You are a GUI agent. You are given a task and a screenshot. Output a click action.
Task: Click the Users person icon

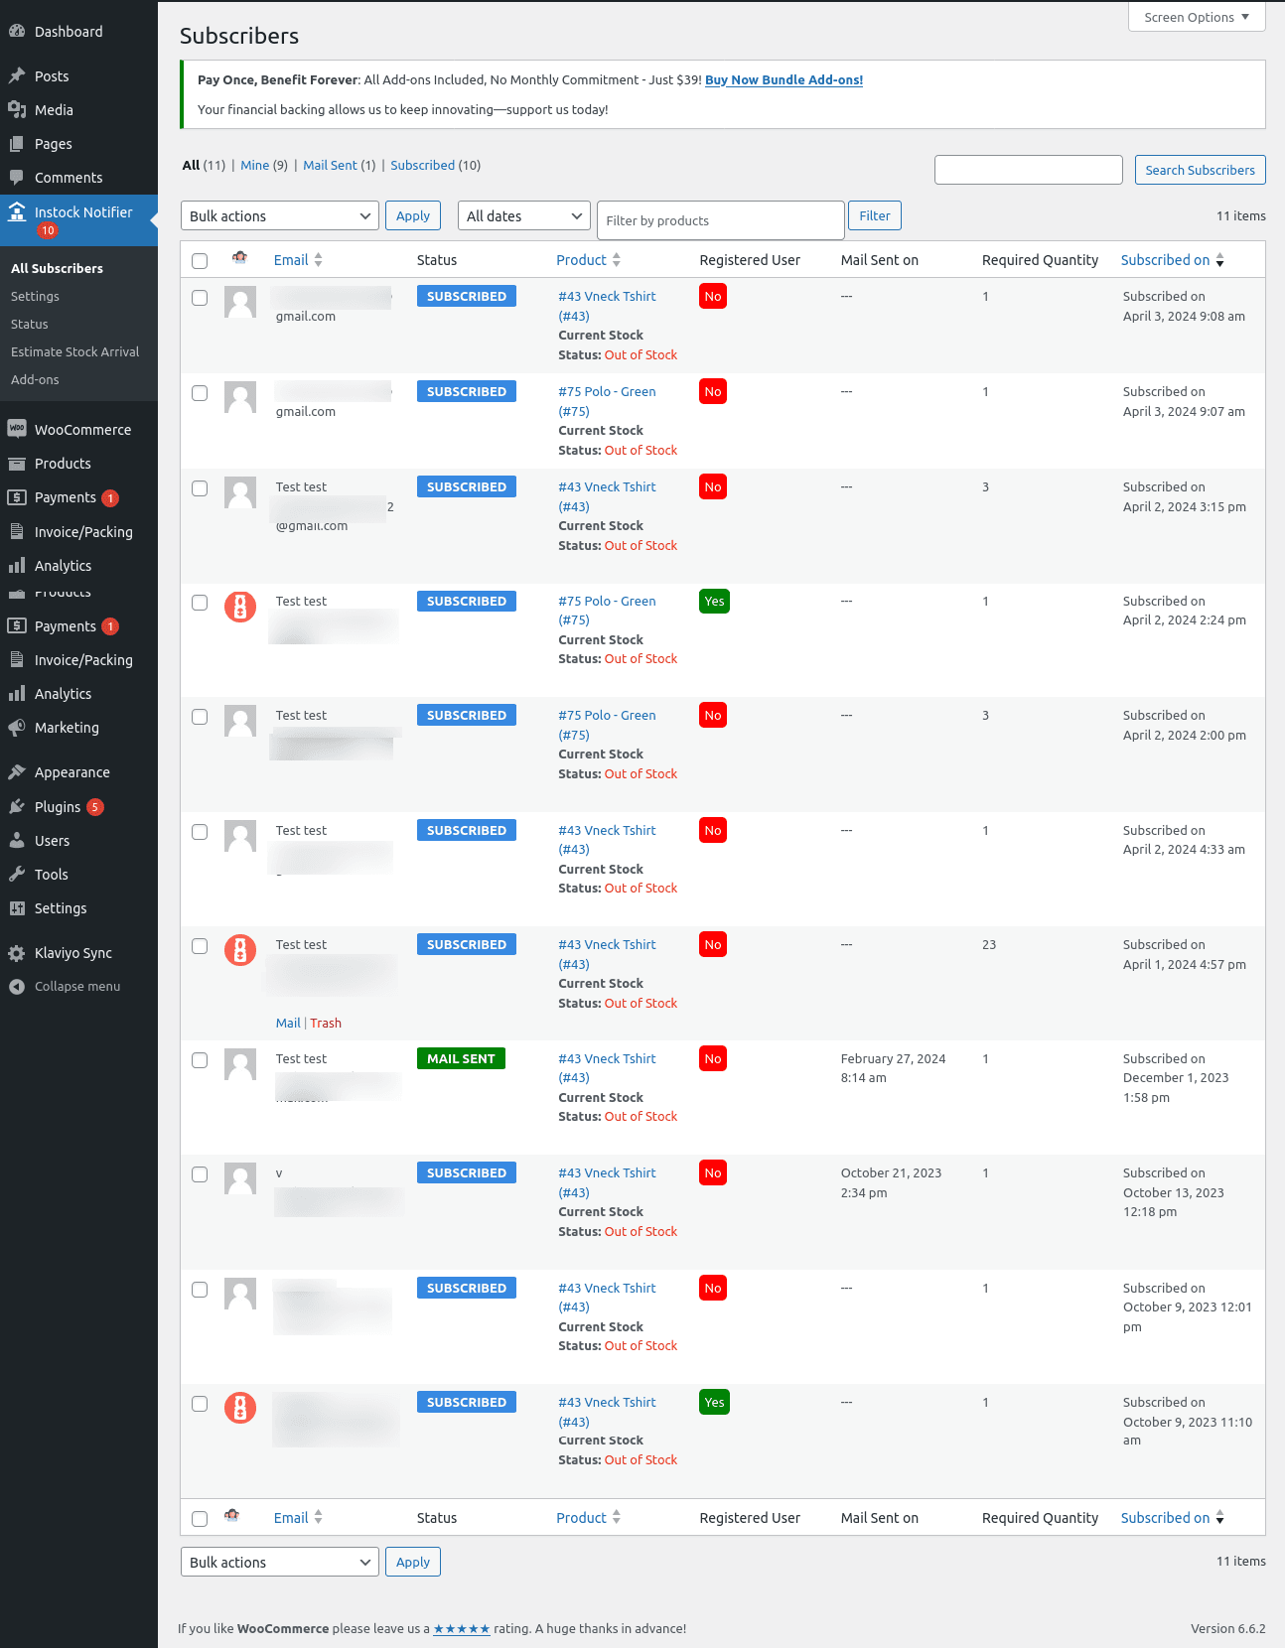coord(17,840)
